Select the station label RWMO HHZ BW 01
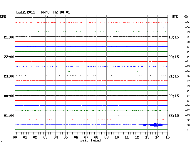 [56, 12]
